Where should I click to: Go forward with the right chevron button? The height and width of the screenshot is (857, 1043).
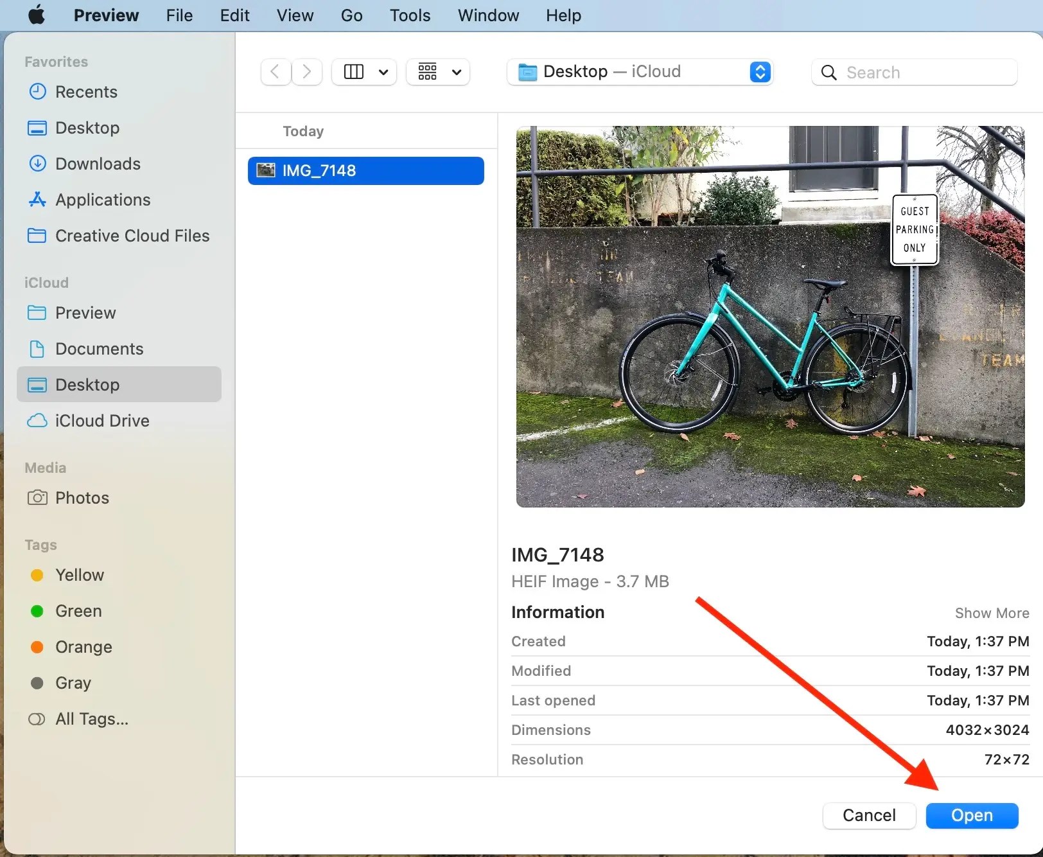pyautogui.click(x=307, y=71)
